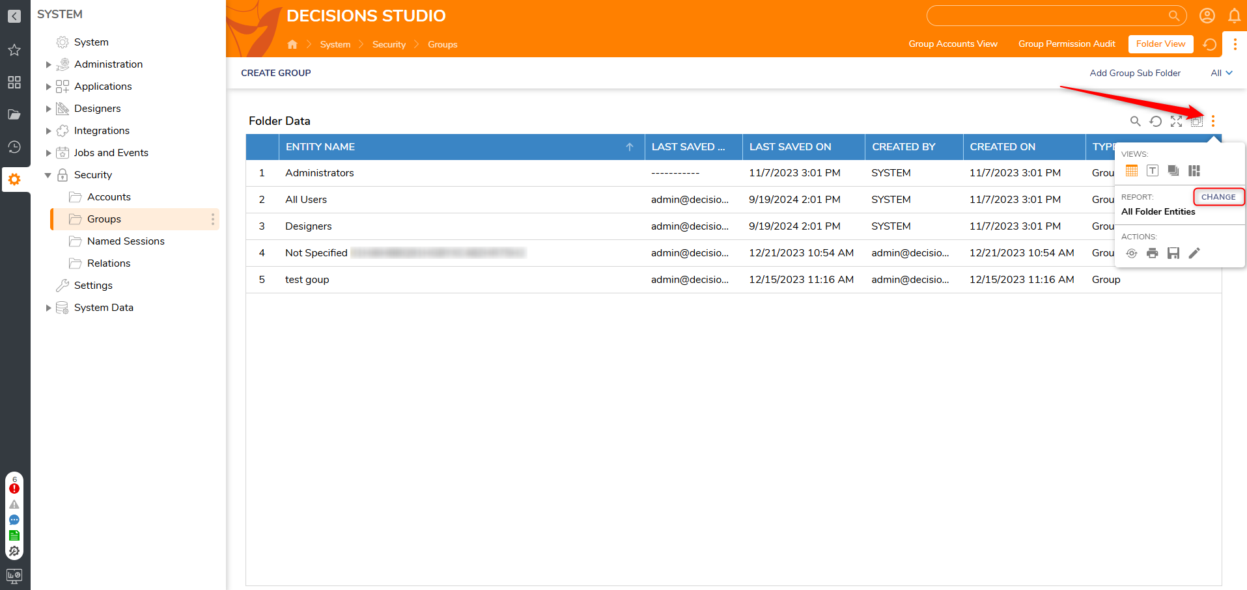Screen dimensions: 1247x590
Task: Expand the Folder Data report to fullscreen
Action: pyautogui.click(x=1176, y=121)
